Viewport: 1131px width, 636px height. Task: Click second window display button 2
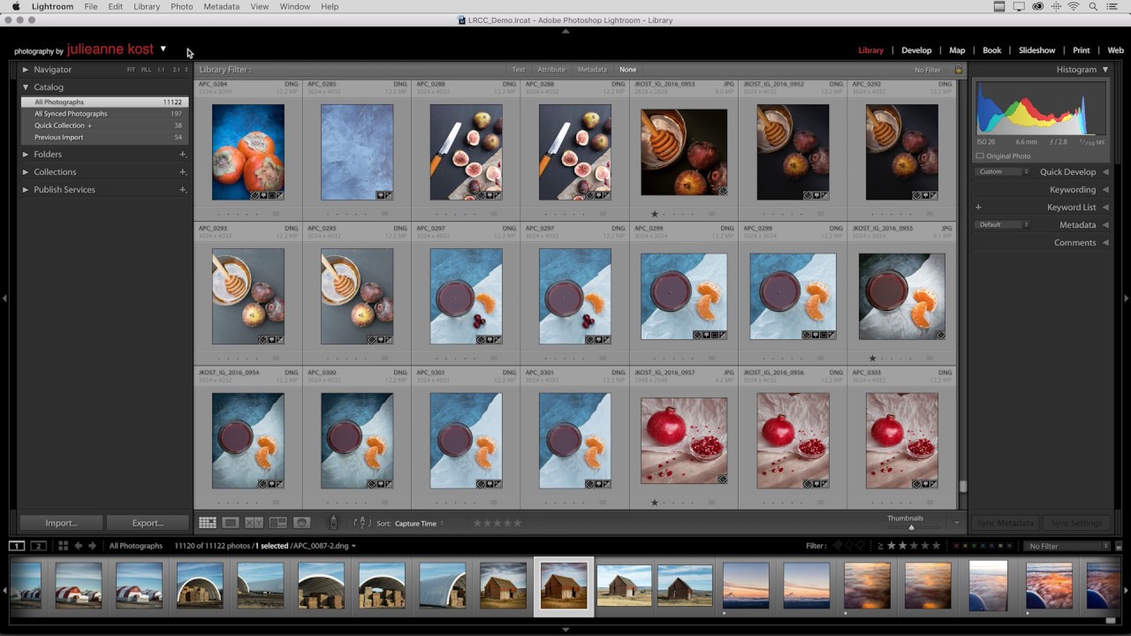(38, 546)
